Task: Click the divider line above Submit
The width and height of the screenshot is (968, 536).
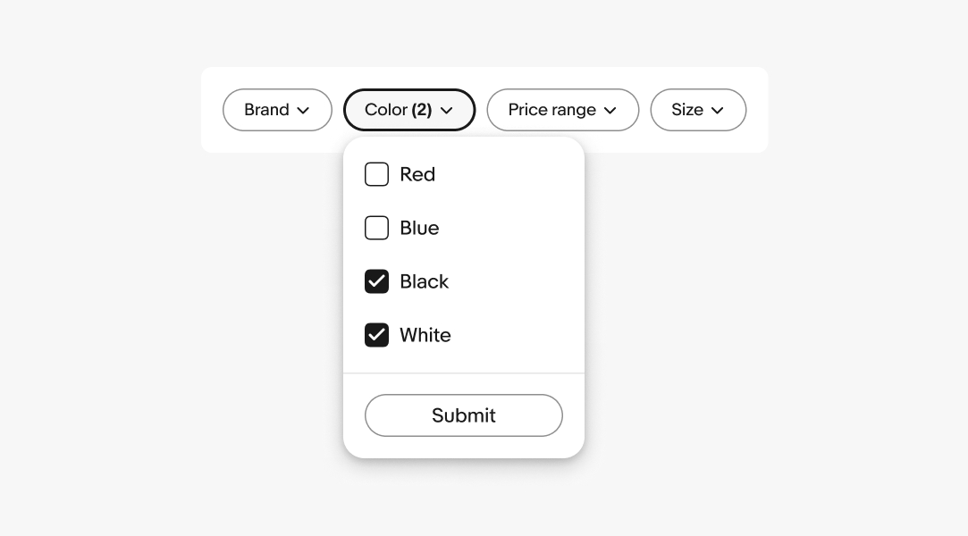Action: 464,373
